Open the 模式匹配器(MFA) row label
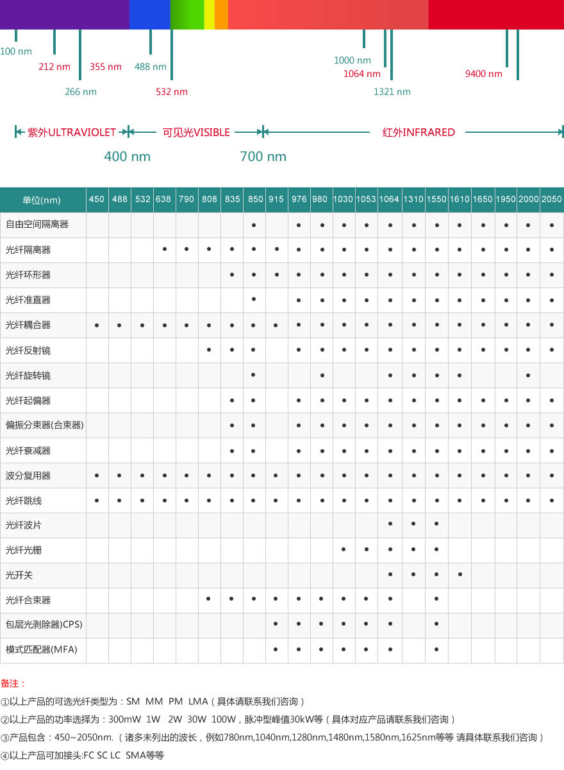 [42, 650]
